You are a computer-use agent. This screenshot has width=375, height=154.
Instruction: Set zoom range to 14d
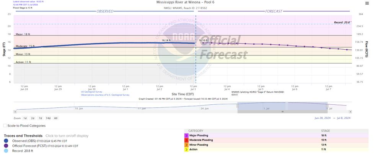(48, 118)
